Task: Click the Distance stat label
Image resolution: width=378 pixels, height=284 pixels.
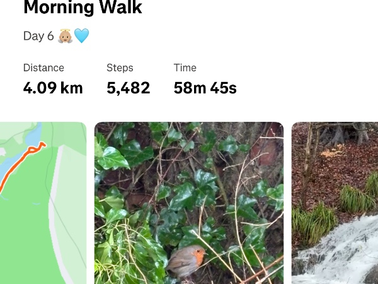Action: (x=43, y=68)
